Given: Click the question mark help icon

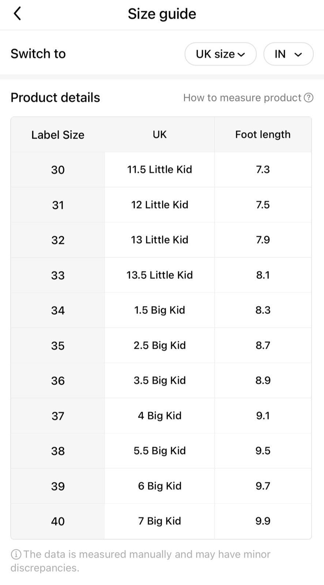Looking at the screenshot, I should 309,98.
